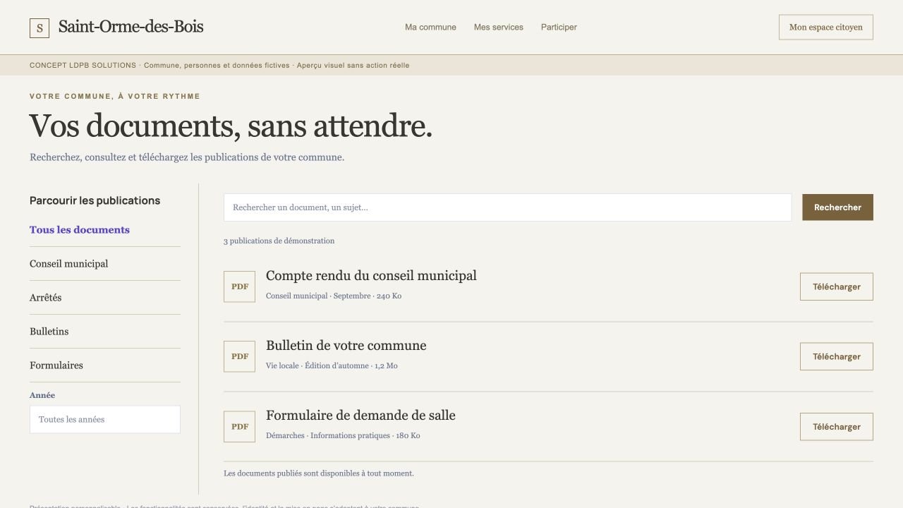
Task: Open the Compte rendu du conseil municipal title
Action: (x=371, y=276)
